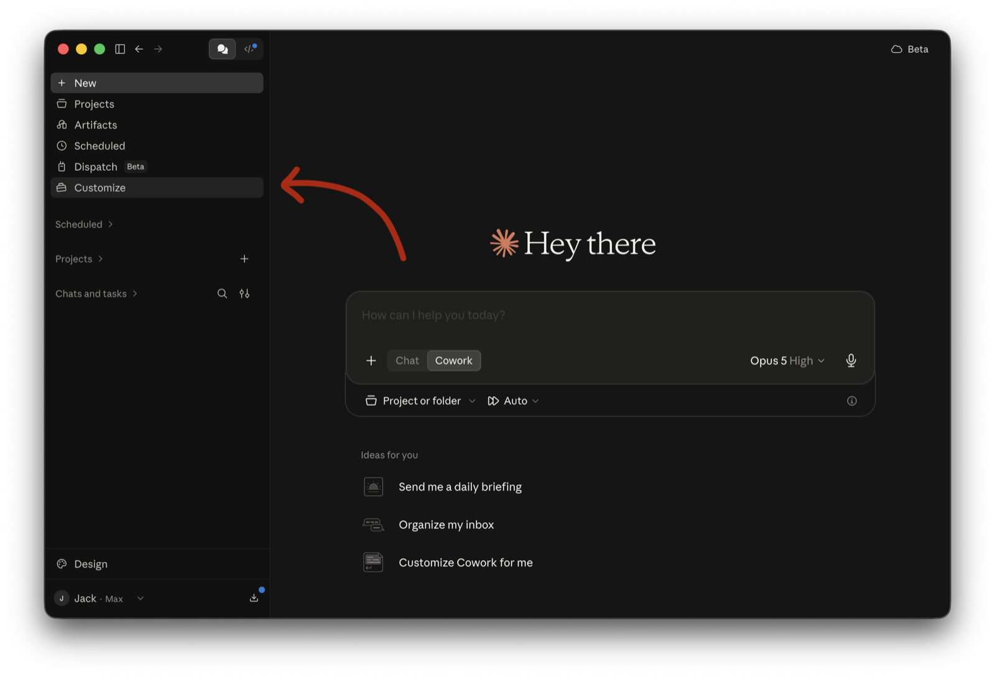The image size is (995, 677).
Task: Click the 'Hey there' greeting text
Action: coord(590,244)
